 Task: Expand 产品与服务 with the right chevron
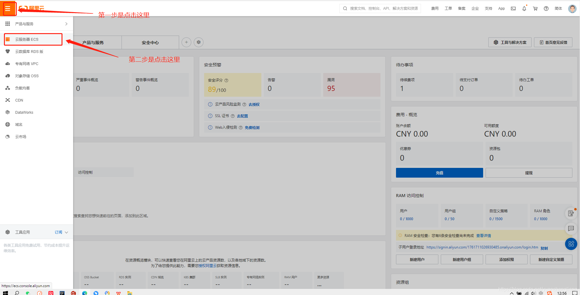[66, 24]
